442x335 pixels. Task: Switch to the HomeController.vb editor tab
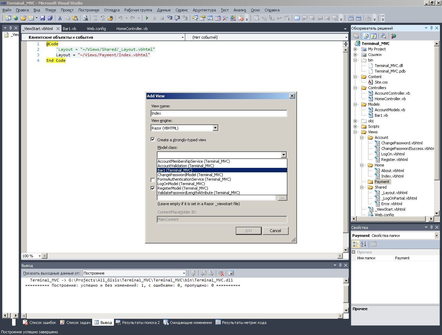click(x=132, y=29)
